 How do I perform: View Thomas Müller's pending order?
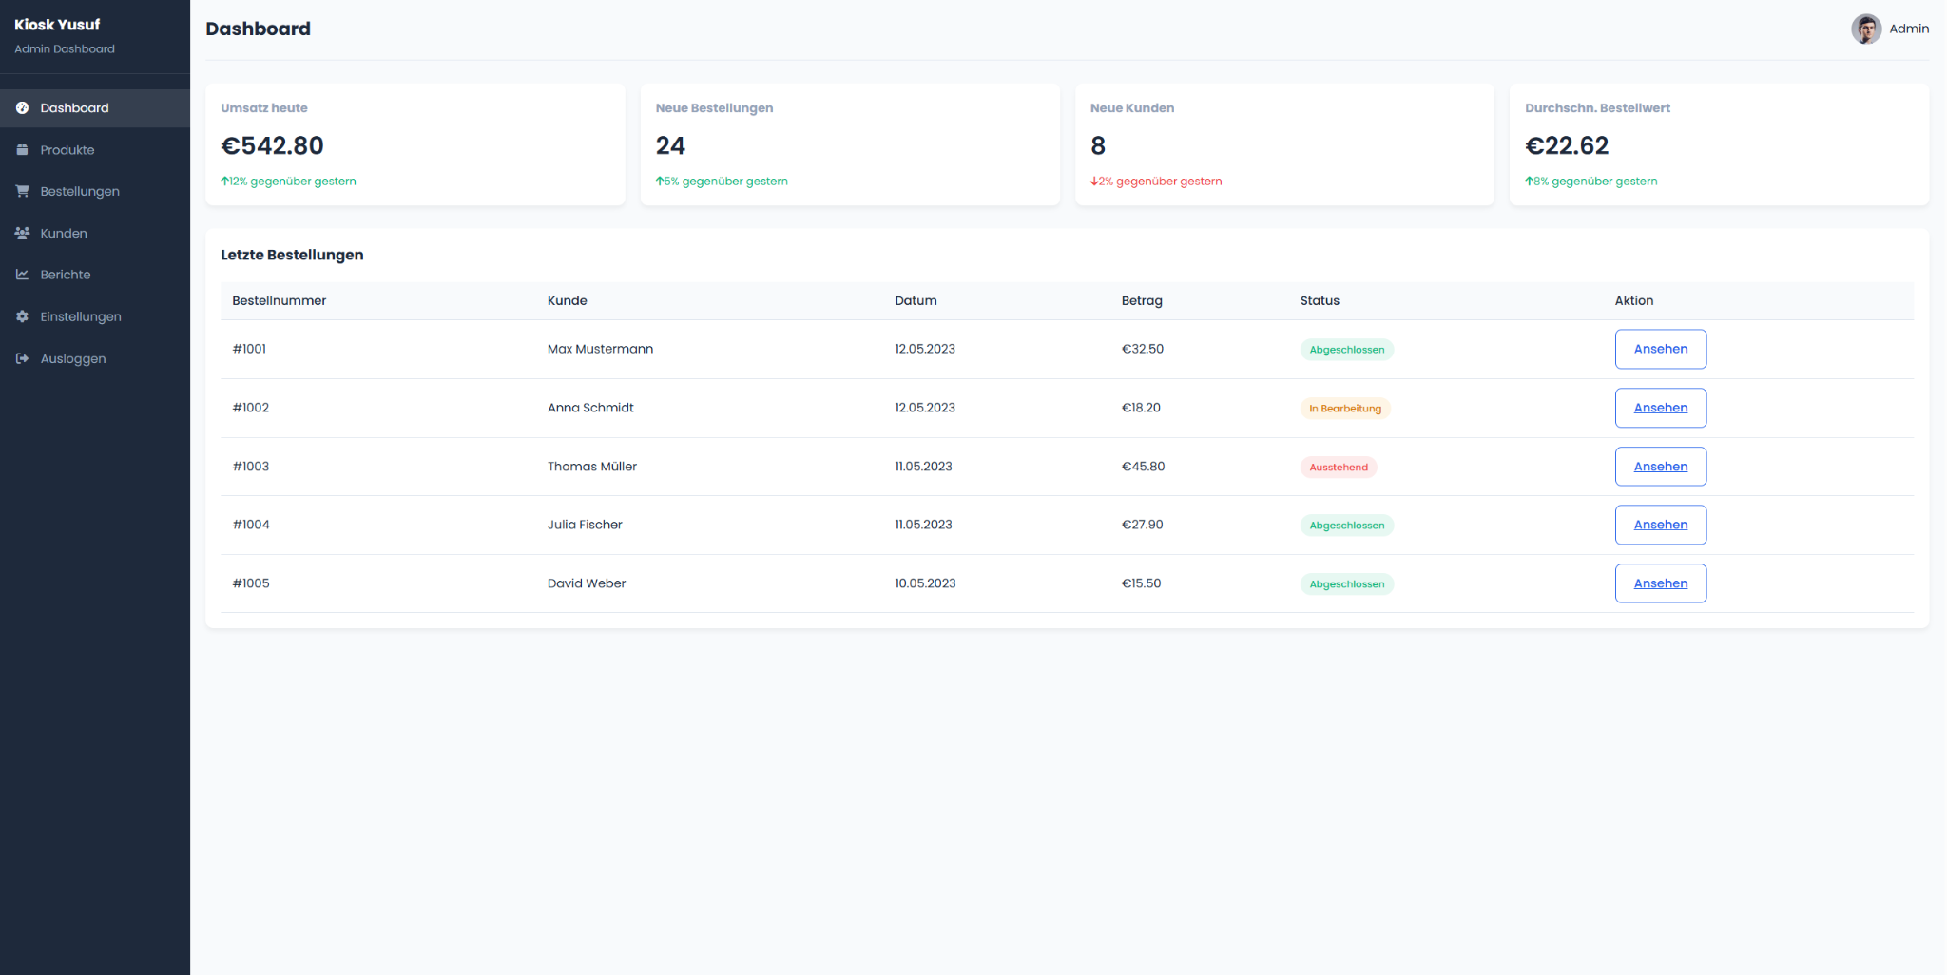click(x=1660, y=467)
